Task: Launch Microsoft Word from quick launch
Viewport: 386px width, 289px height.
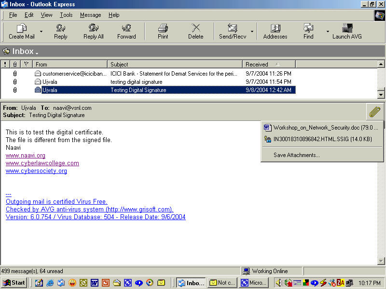Action: click(94, 283)
